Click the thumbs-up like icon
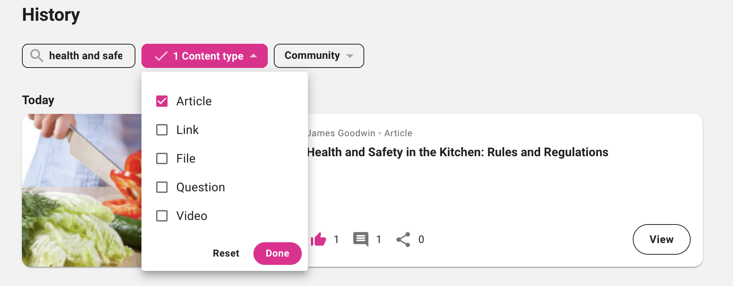 coord(319,239)
